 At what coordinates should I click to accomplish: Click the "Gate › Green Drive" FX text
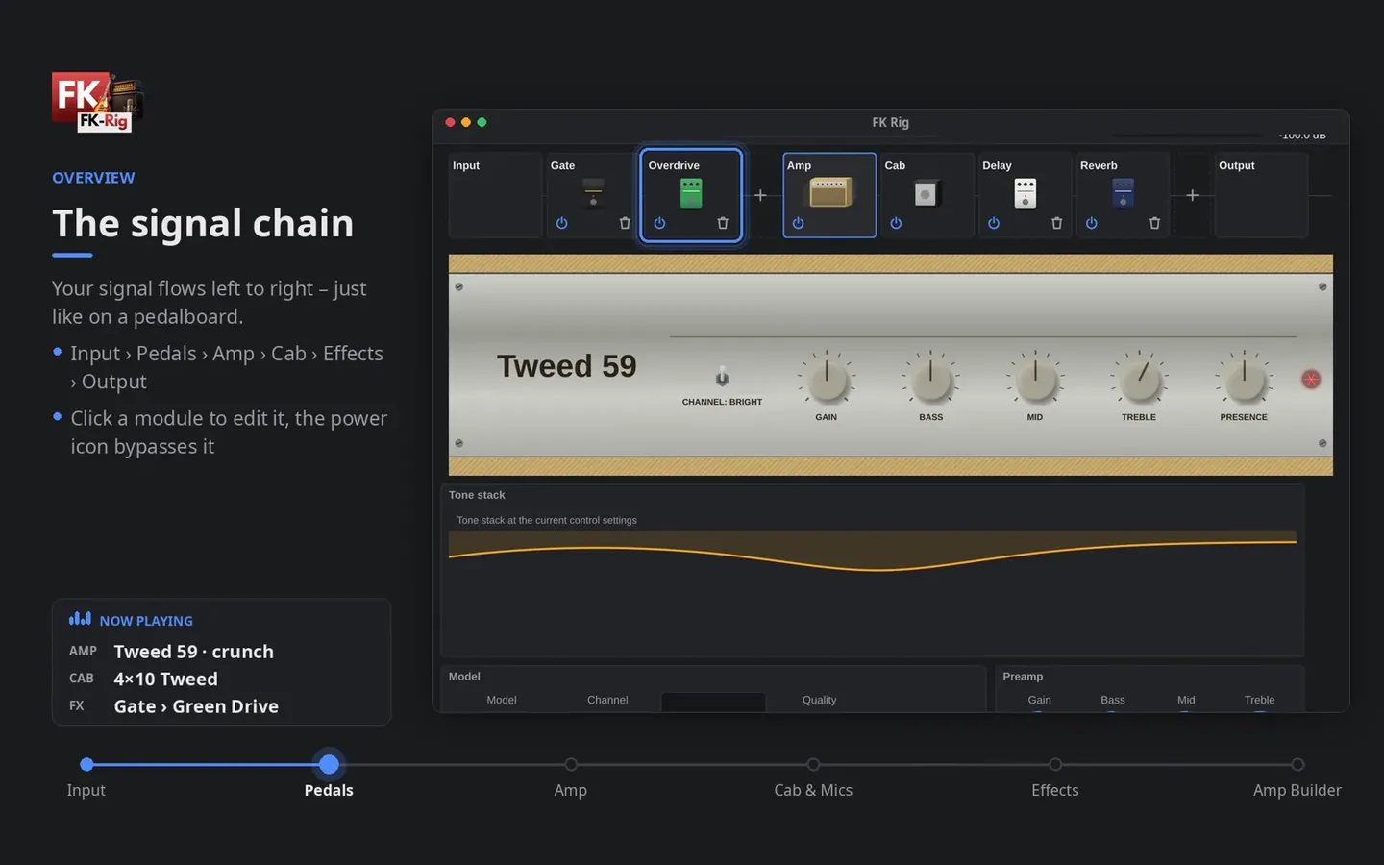196,706
